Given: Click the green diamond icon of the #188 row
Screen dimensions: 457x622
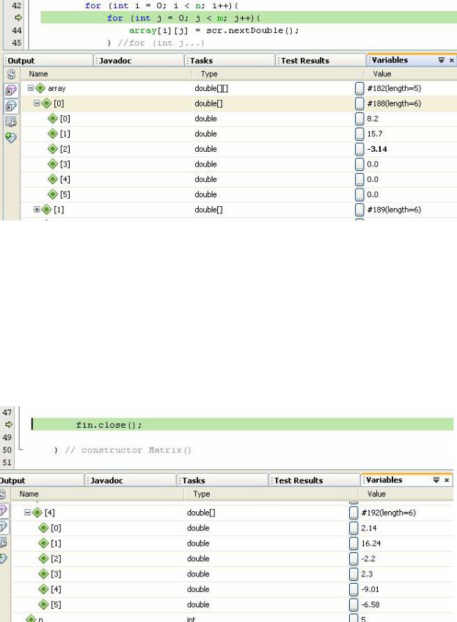Looking at the screenshot, I should pos(46,103).
